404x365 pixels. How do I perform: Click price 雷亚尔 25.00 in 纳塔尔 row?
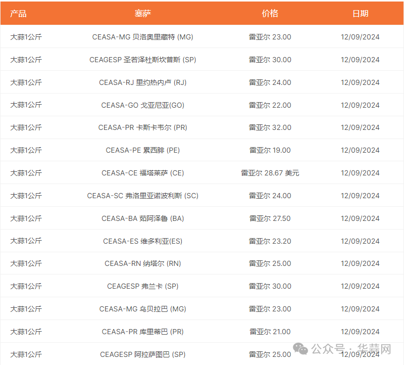click(x=270, y=263)
